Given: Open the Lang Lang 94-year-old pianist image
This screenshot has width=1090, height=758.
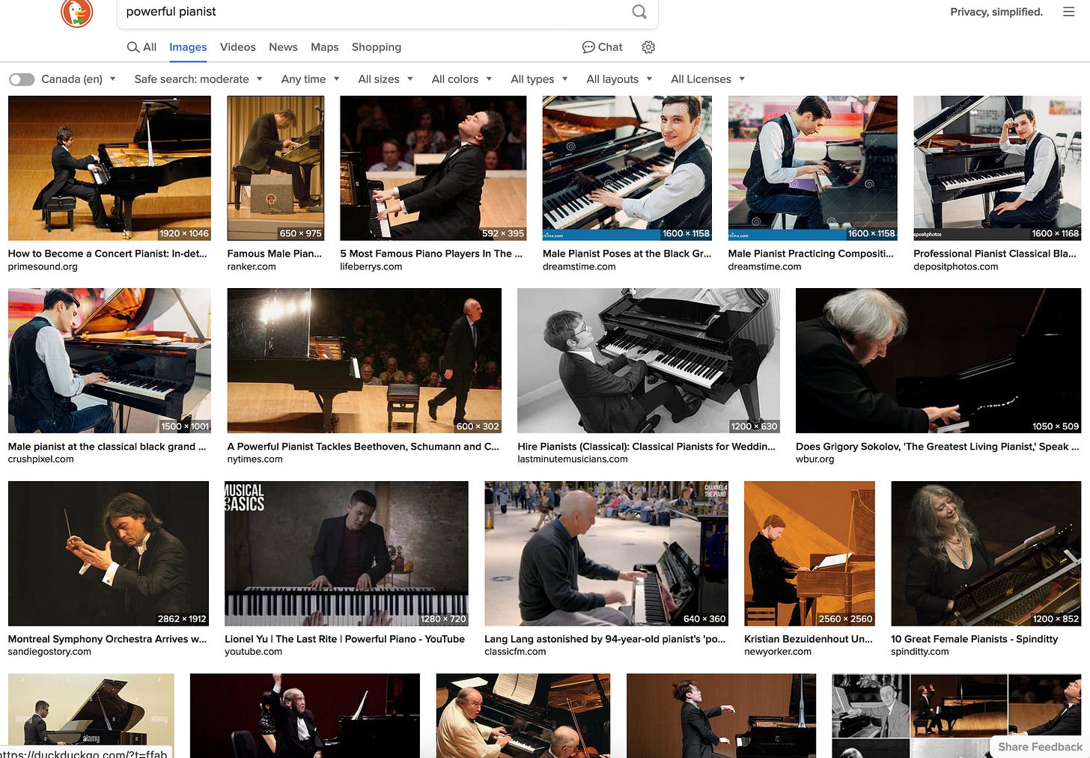Looking at the screenshot, I should coord(606,554).
